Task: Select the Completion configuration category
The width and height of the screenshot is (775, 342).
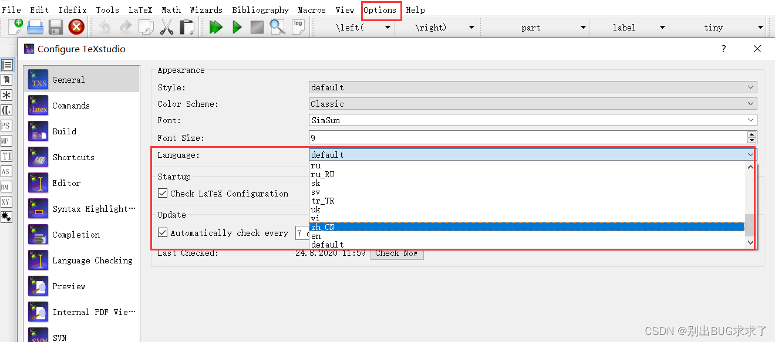Action: pos(82,235)
